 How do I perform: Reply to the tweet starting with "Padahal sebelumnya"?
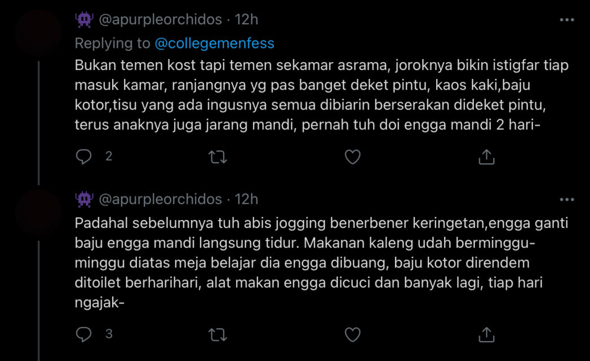coord(83,334)
